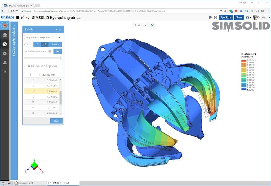
Task: Open the settings gear in left sidebar
Action: (5, 53)
